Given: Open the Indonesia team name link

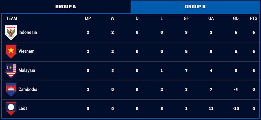Looking at the screenshot, I should [x=28, y=33].
